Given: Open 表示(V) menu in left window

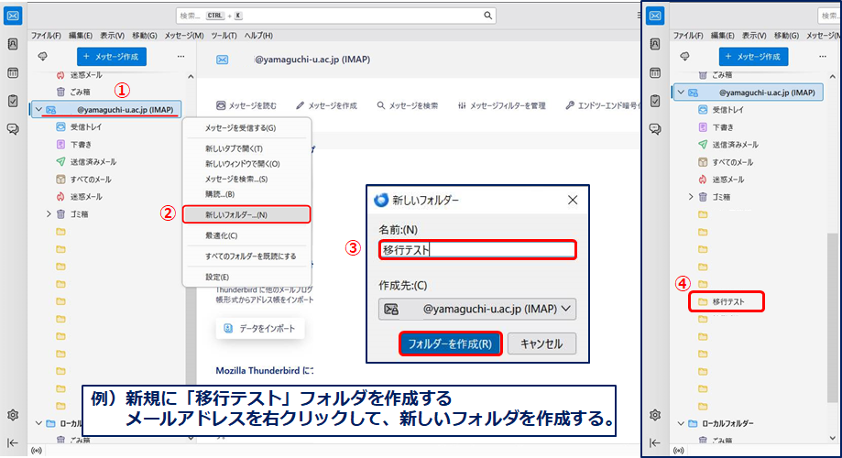Looking at the screenshot, I should 112,36.
